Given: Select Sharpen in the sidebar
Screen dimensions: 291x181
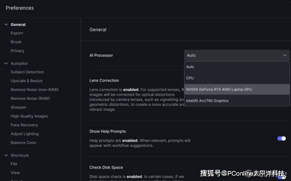Looking at the screenshot, I should [x=18, y=107].
